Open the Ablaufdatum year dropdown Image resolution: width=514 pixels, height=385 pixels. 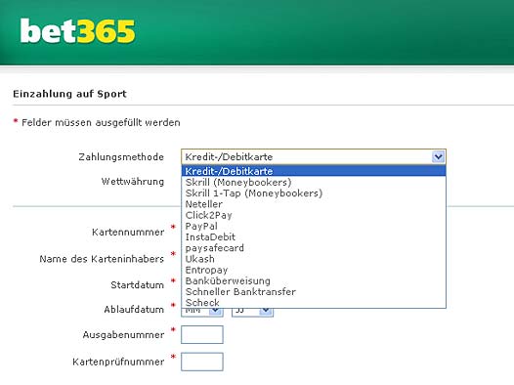pos(252,312)
